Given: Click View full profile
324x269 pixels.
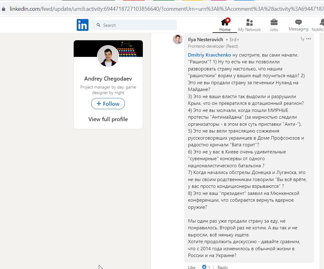Looking at the screenshot, I should point(108,119).
